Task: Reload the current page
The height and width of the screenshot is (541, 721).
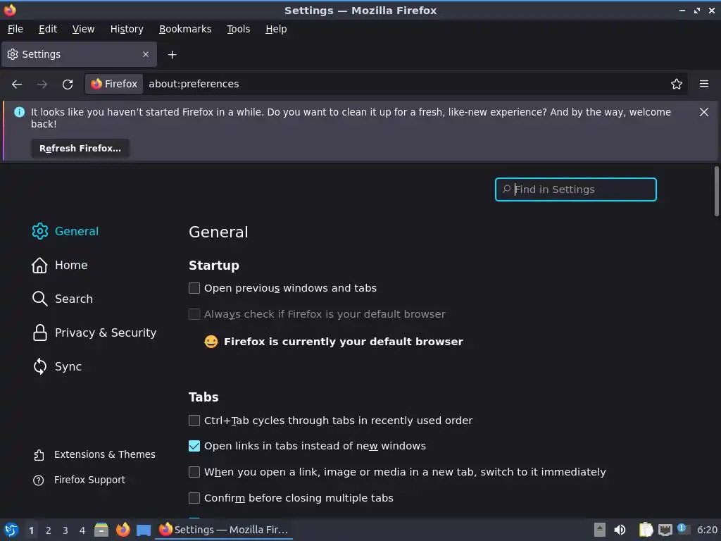Action: coord(68,85)
